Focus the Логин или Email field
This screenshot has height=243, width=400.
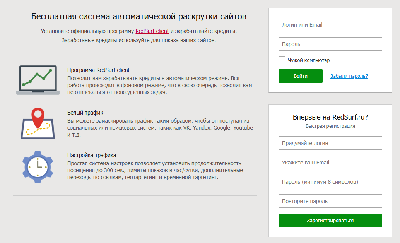pos(330,24)
